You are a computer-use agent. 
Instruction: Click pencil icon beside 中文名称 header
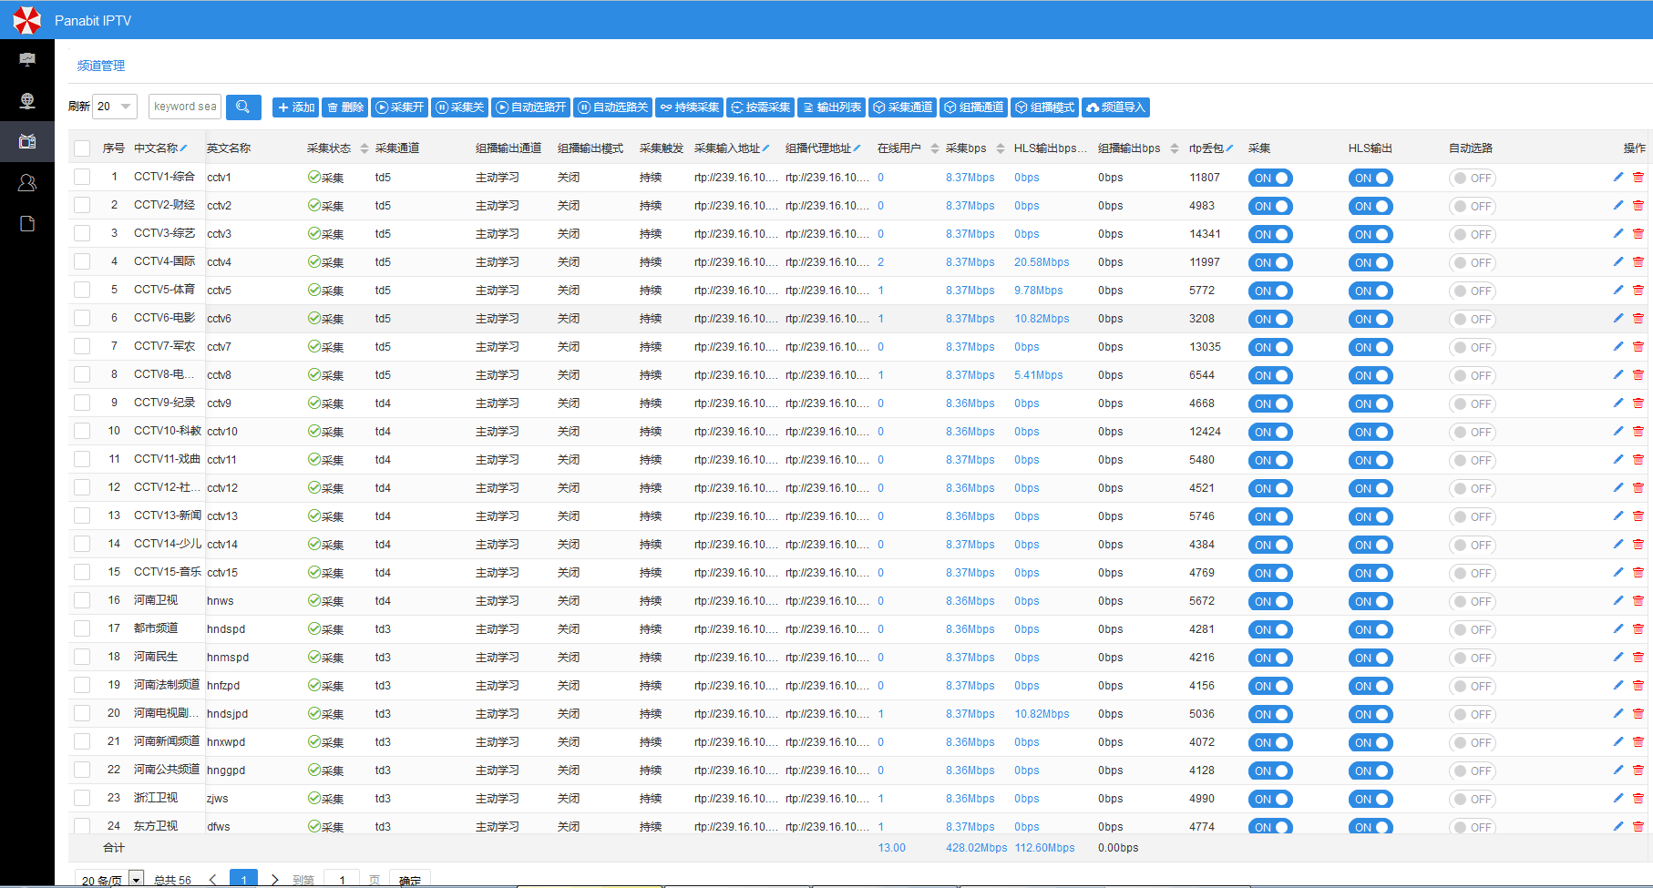[184, 148]
